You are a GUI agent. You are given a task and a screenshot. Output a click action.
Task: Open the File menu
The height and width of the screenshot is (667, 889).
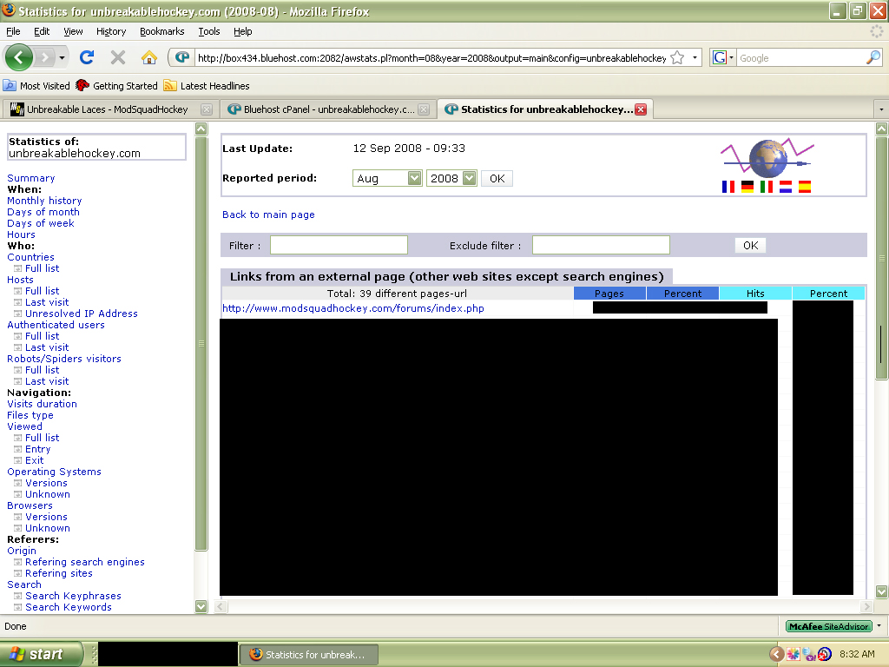pos(13,31)
